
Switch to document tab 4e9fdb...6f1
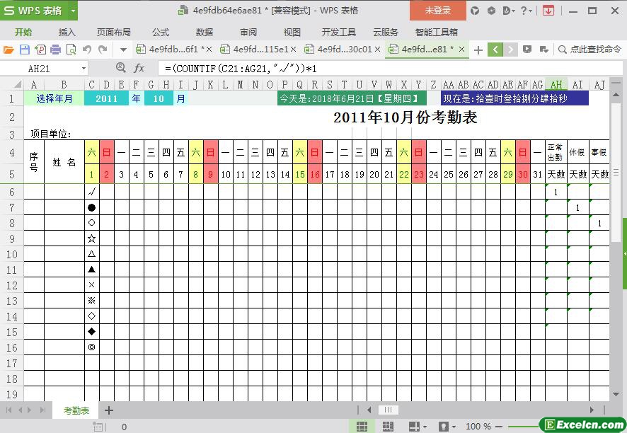pos(173,50)
